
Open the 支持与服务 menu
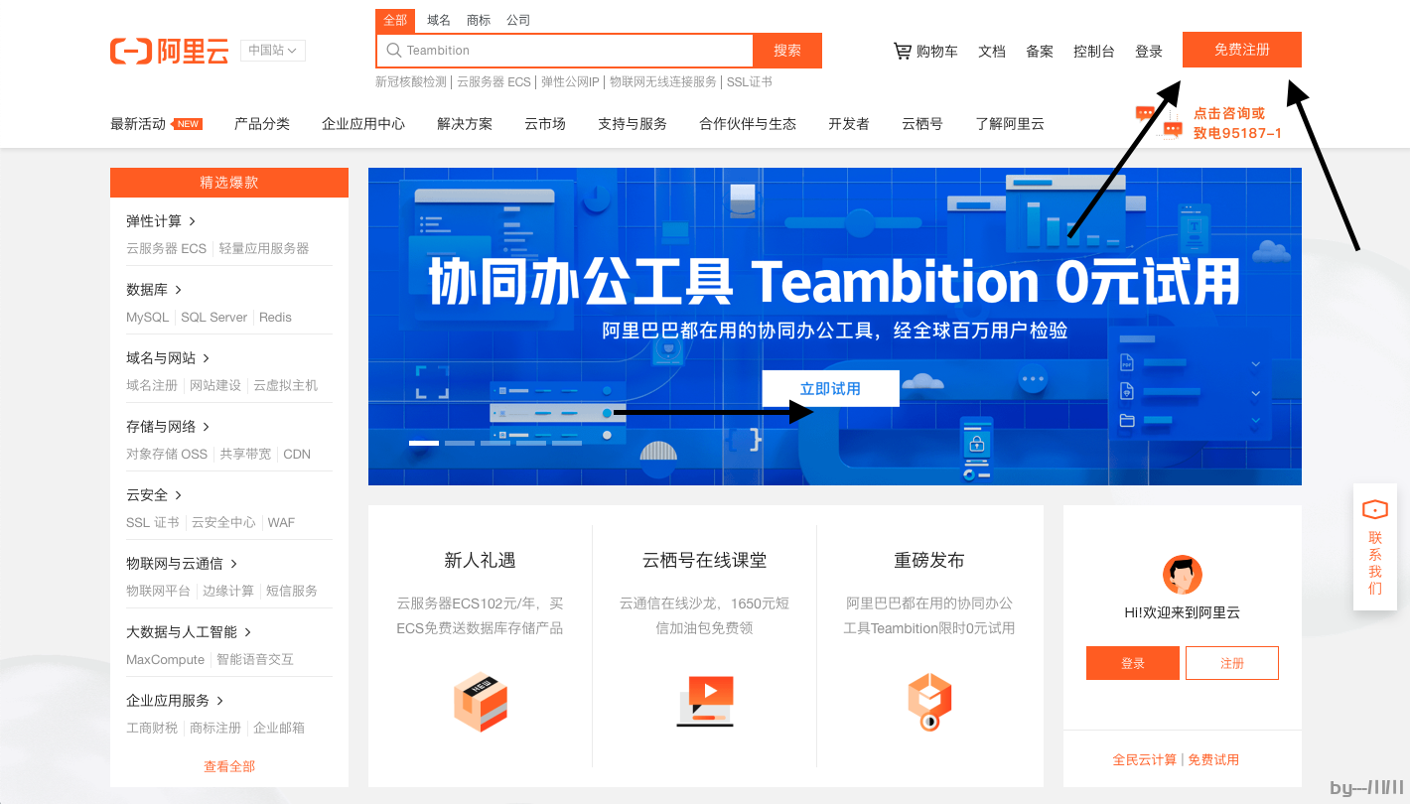point(633,124)
